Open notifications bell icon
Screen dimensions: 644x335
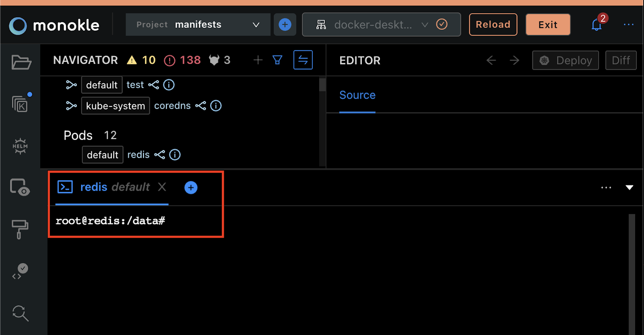[x=597, y=25]
